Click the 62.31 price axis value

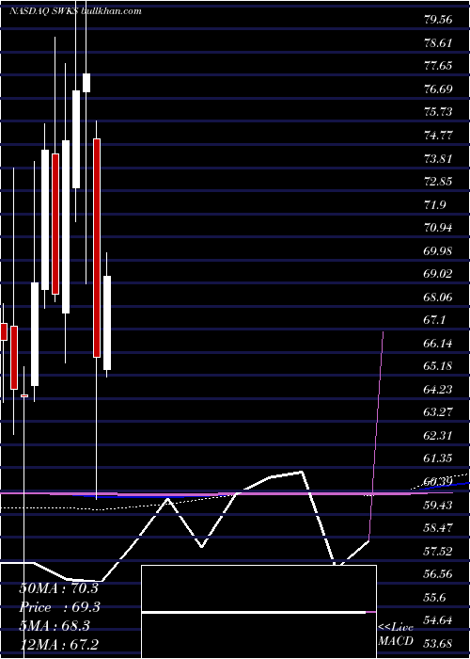pyautogui.click(x=438, y=435)
